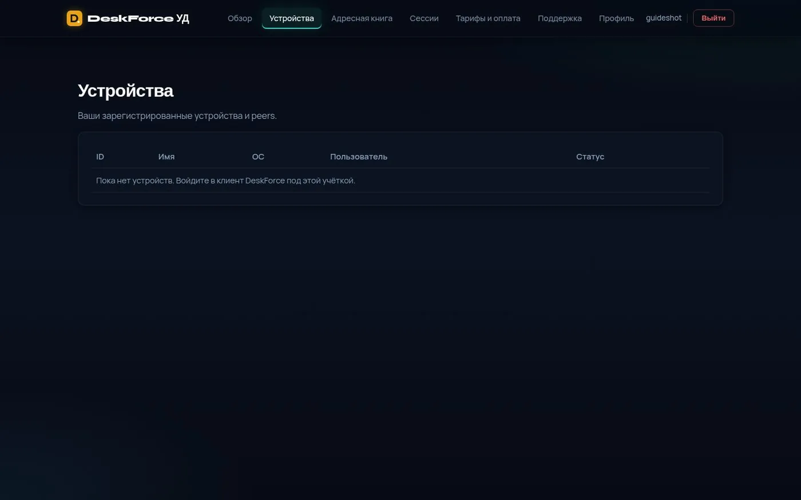
Task: Open the Поддержка tab
Action: click(x=560, y=18)
